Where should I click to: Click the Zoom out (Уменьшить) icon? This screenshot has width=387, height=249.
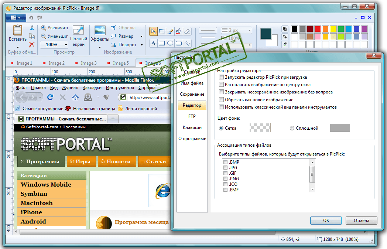[x=44, y=36]
